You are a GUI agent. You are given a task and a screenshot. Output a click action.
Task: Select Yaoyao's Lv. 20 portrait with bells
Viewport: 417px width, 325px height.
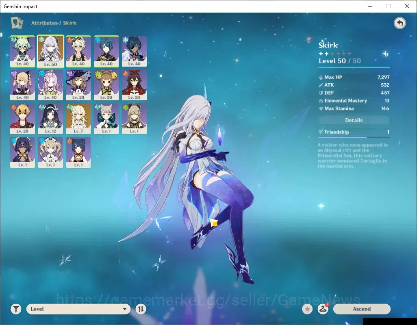pos(106,85)
